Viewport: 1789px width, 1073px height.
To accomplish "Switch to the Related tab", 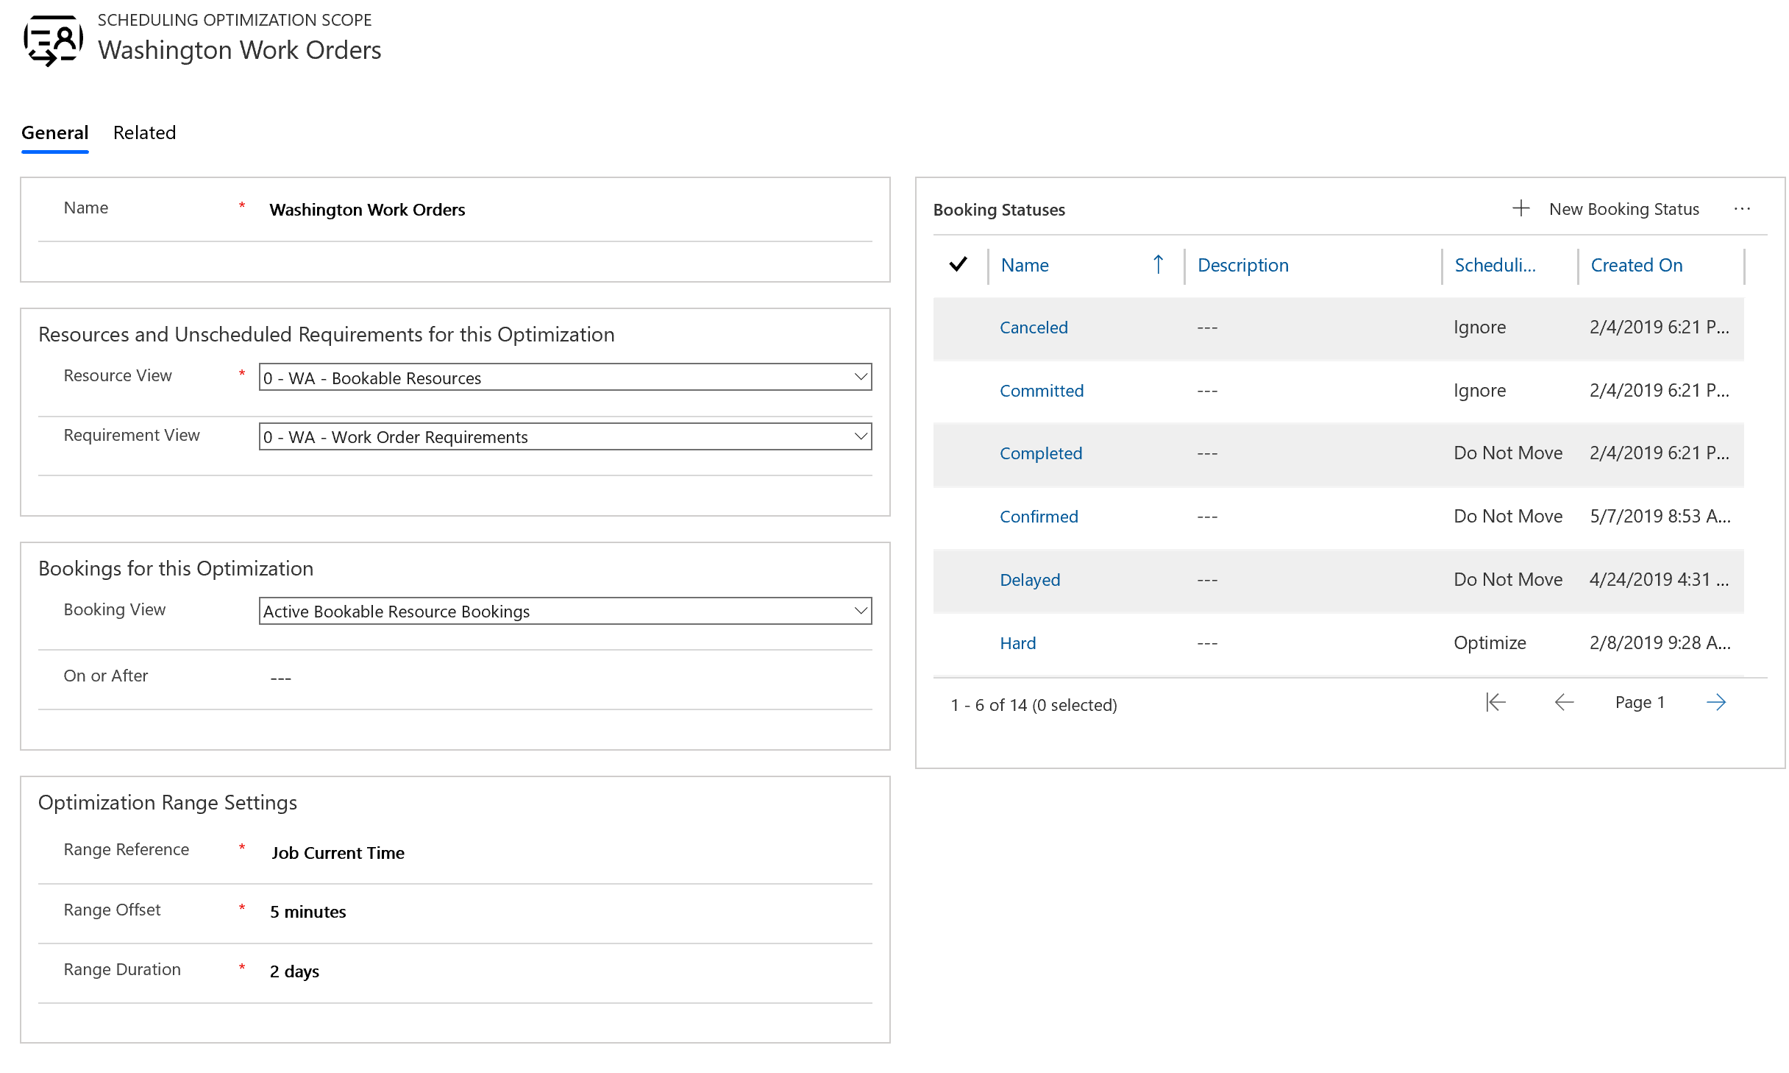I will coord(144,132).
